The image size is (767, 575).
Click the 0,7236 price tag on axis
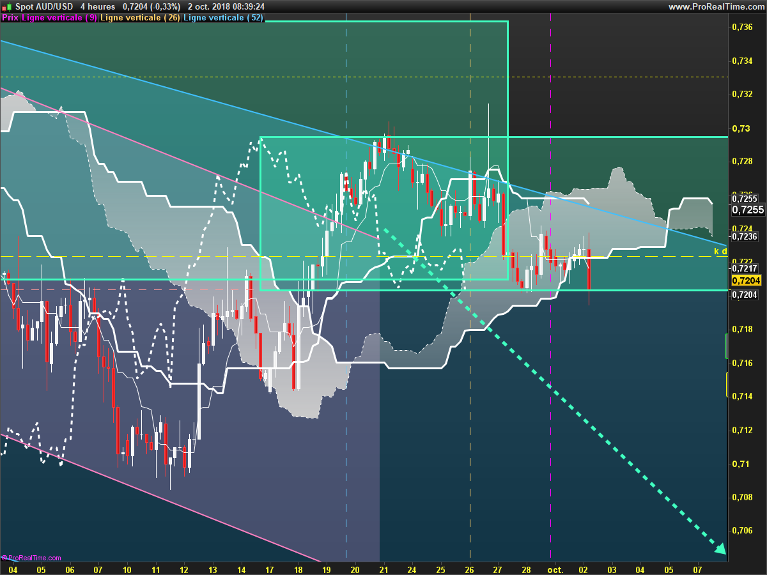pyautogui.click(x=745, y=236)
